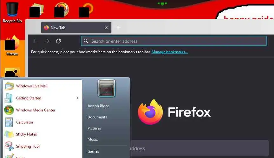Open Pictures from Start menu
The image size is (274, 158).
(94, 128)
